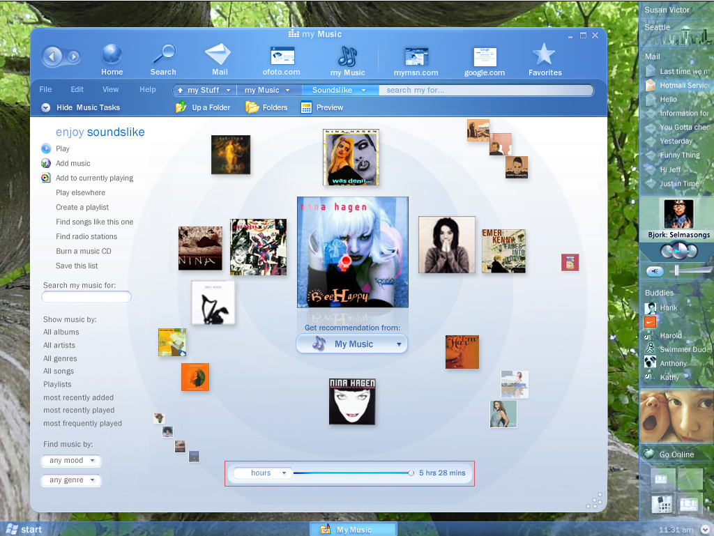Image resolution: width=714 pixels, height=536 pixels.
Task: Select the Emer Kenny album cover
Action: (503, 251)
